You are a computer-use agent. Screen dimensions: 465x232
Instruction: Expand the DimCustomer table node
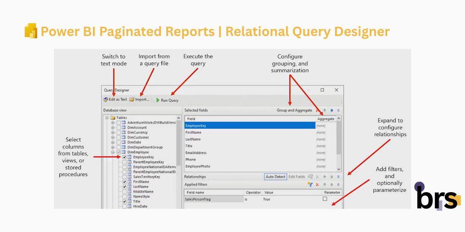113,137
